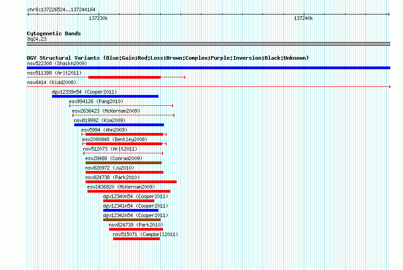403x270 pixels.
Task: Open the dgv12339n54 (Cooper2011) label
Action: tap(84, 92)
